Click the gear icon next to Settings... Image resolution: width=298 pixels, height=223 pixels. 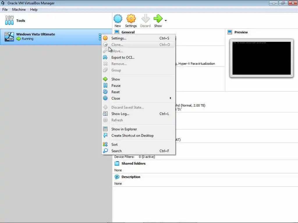coord(105,38)
